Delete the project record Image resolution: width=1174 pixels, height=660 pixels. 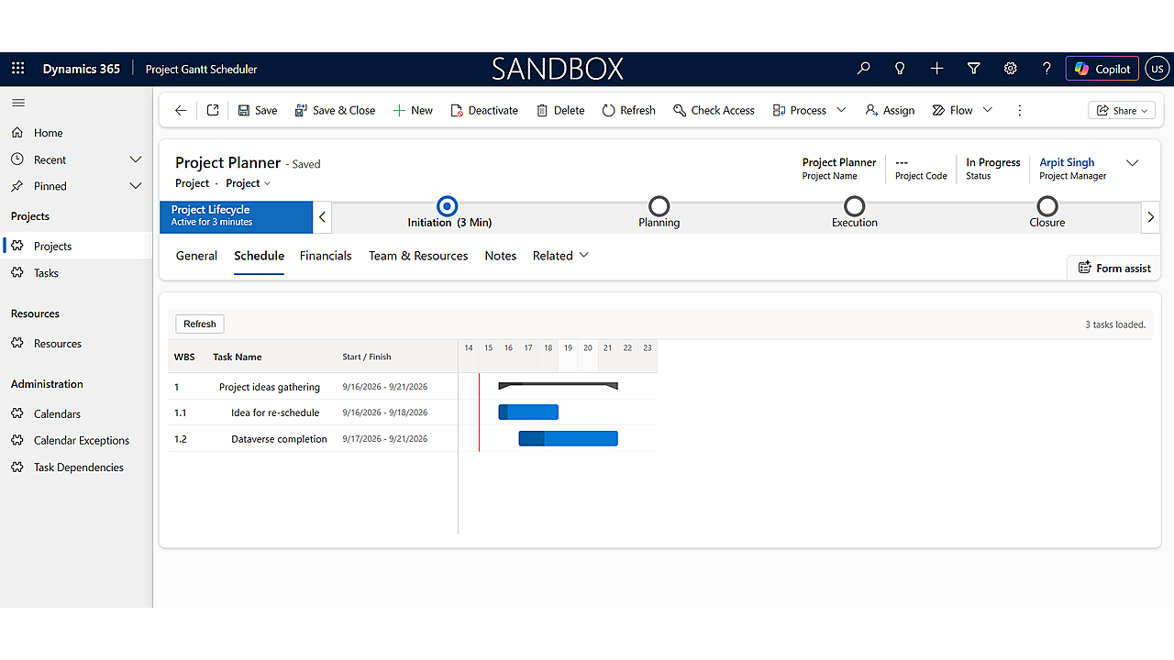point(560,110)
